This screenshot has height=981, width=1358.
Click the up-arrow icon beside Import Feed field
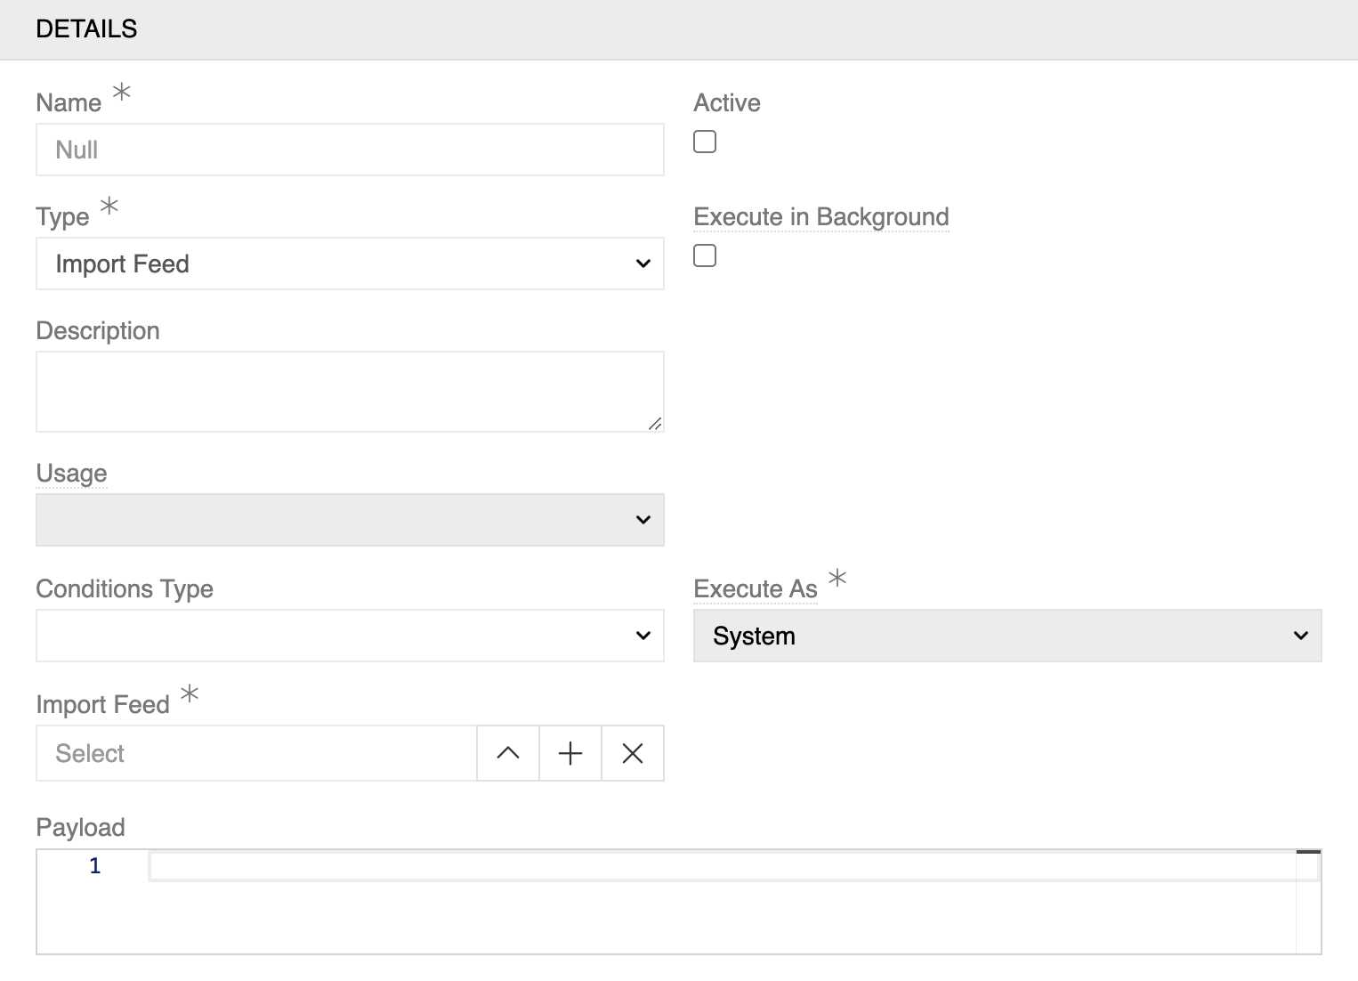click(x=507, y=753)
